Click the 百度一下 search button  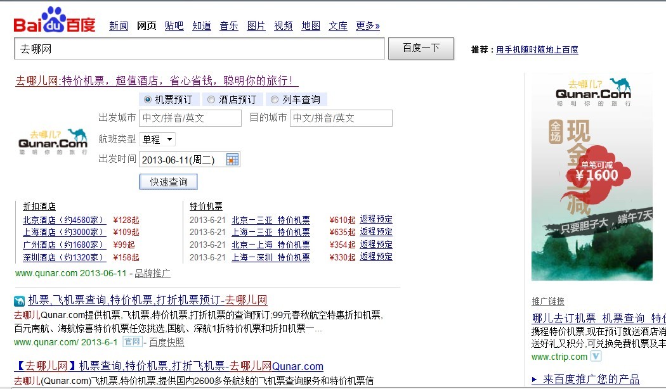pos(421,48)
